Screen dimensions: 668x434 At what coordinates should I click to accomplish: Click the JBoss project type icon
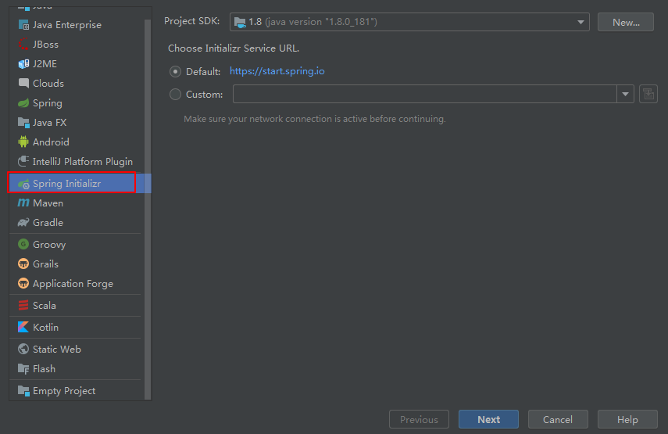click(x=23, y=45)
